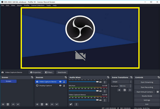The width and height of the screenshot is (160, 109).
Task: Open the Scene Collection menu
Action: [x=38, y=6]
